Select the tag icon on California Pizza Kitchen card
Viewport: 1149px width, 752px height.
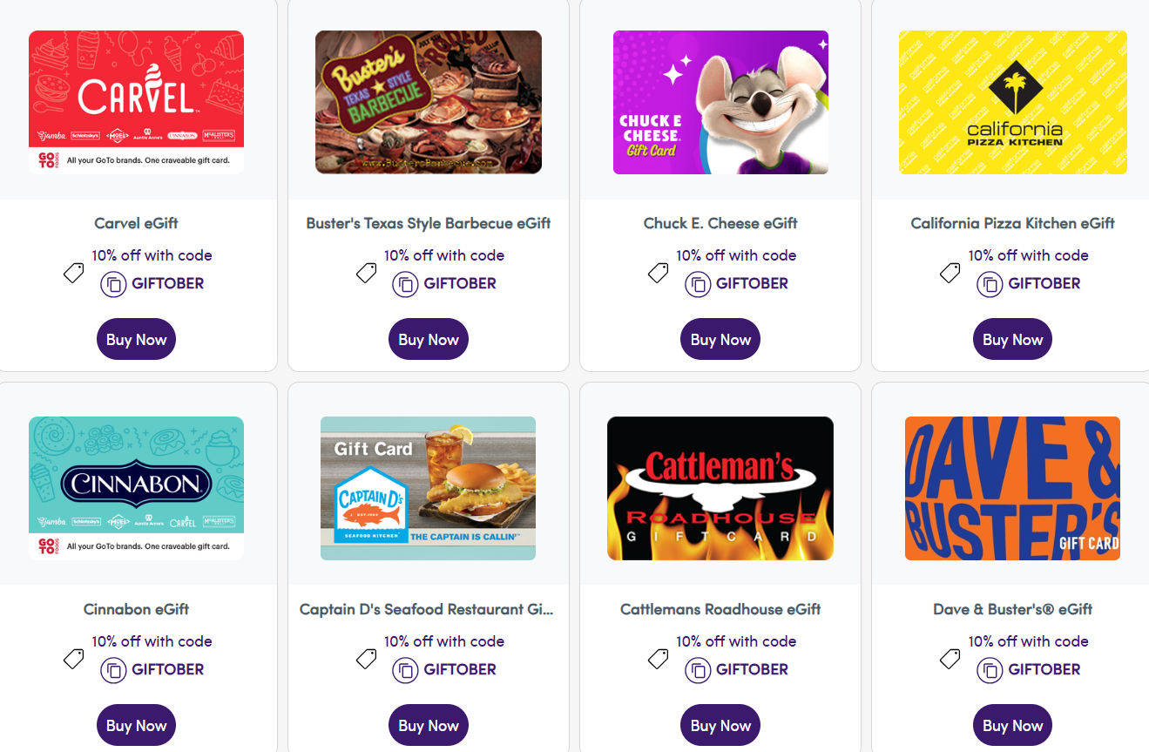click(x=950, y=272)
